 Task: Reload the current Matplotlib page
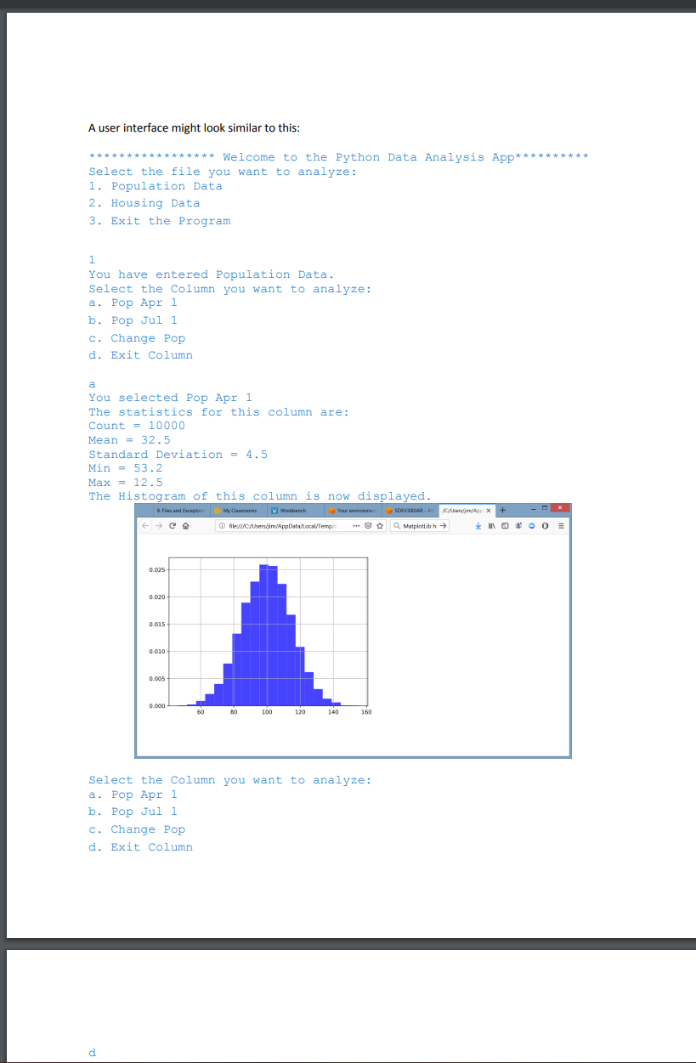click(x=172, y=524)
